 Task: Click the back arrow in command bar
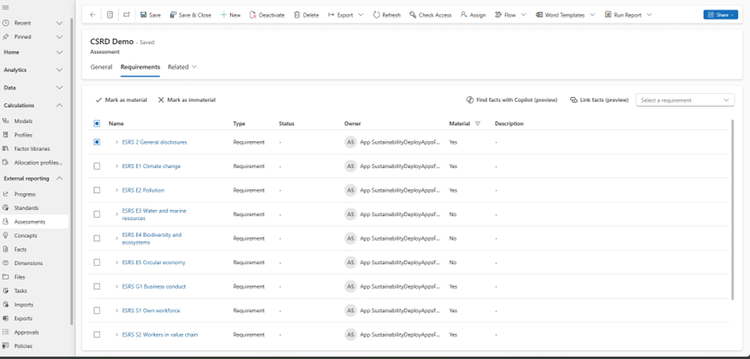pos(93,15)
